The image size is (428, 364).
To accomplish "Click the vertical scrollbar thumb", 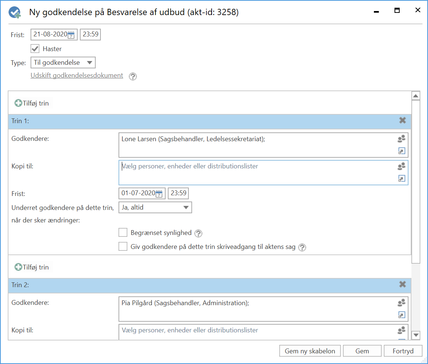I will [416, 182].
